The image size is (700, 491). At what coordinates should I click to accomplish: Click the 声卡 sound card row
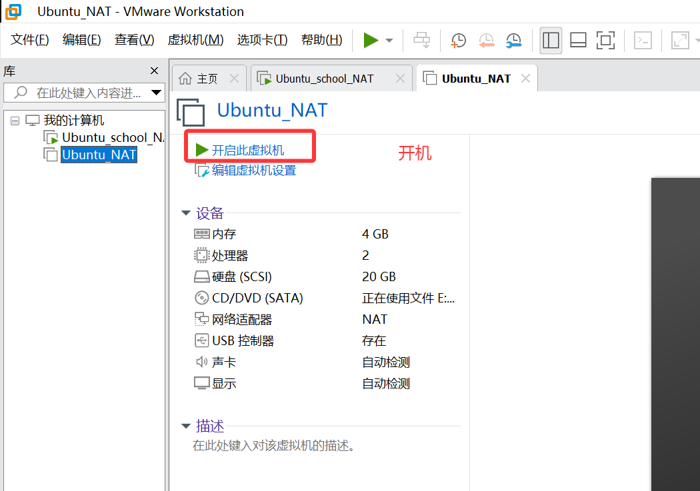click(326, 362)
